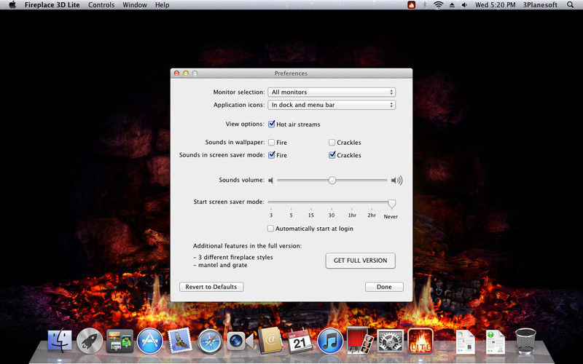This screenshot has width=583, height=364.
Task: Click Revert to Defaults button
Action: coord(211,287)
